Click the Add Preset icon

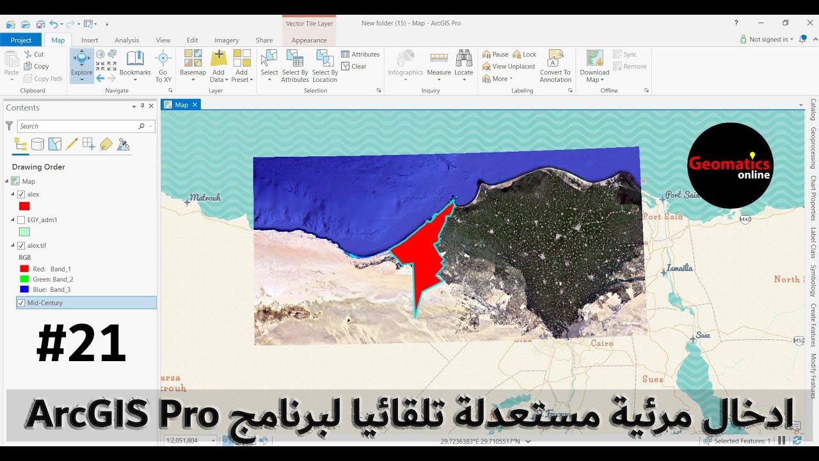click(x=242, y=58)
